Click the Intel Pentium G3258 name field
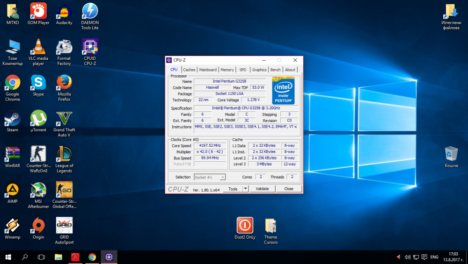Image resolution: width=468 pixels, height=264 pixels. click(x=229, y=81)
